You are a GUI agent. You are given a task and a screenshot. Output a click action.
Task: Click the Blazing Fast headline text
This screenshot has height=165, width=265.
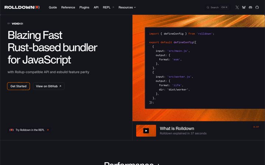pos(35,35)
